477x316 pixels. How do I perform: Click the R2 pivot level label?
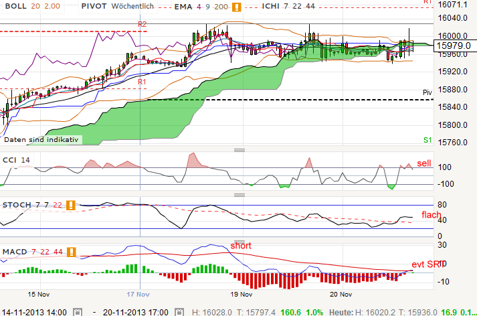pos(142,24)
